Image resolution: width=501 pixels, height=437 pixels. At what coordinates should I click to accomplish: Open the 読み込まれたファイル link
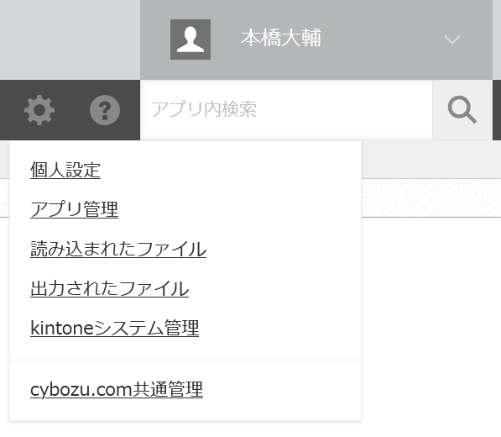(118, 249)
